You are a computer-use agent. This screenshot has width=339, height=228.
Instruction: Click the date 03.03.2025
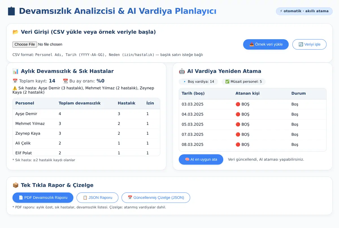(193, 104)
